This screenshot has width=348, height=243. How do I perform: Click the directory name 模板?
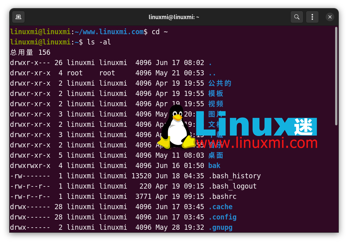pyautogui.click(x=216, y=93)
